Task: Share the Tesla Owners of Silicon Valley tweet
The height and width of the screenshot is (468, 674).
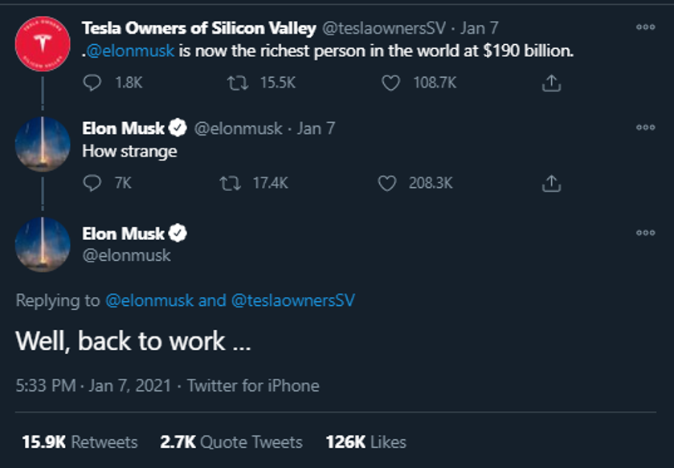Action: click(551, 83)
